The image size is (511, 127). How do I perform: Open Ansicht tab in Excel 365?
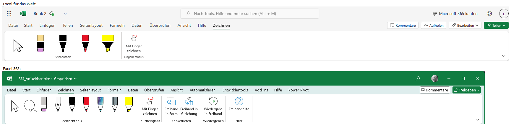176,90
